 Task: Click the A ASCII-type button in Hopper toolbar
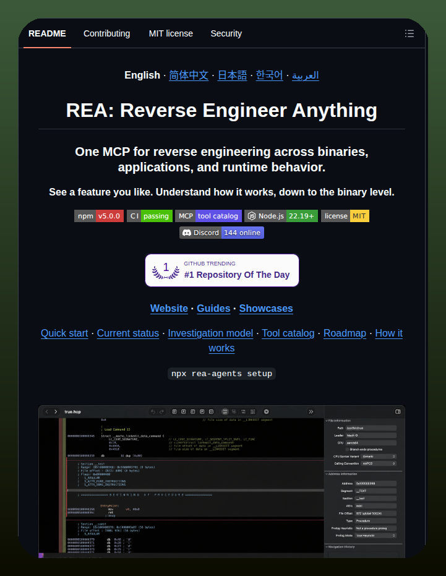click(x=183, y=412)
